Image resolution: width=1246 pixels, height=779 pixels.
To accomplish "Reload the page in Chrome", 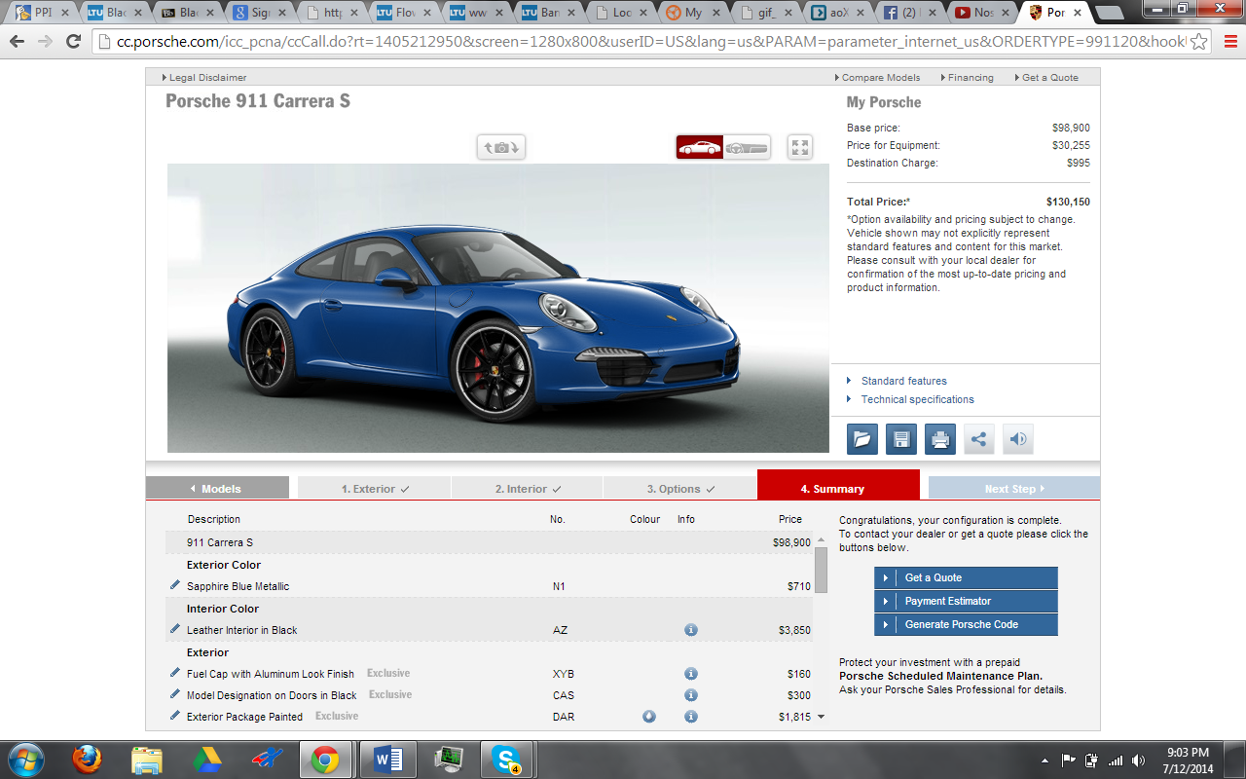I will pos(73,42).
